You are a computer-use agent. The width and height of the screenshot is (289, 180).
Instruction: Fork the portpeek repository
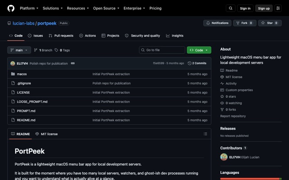coord(245,23)
